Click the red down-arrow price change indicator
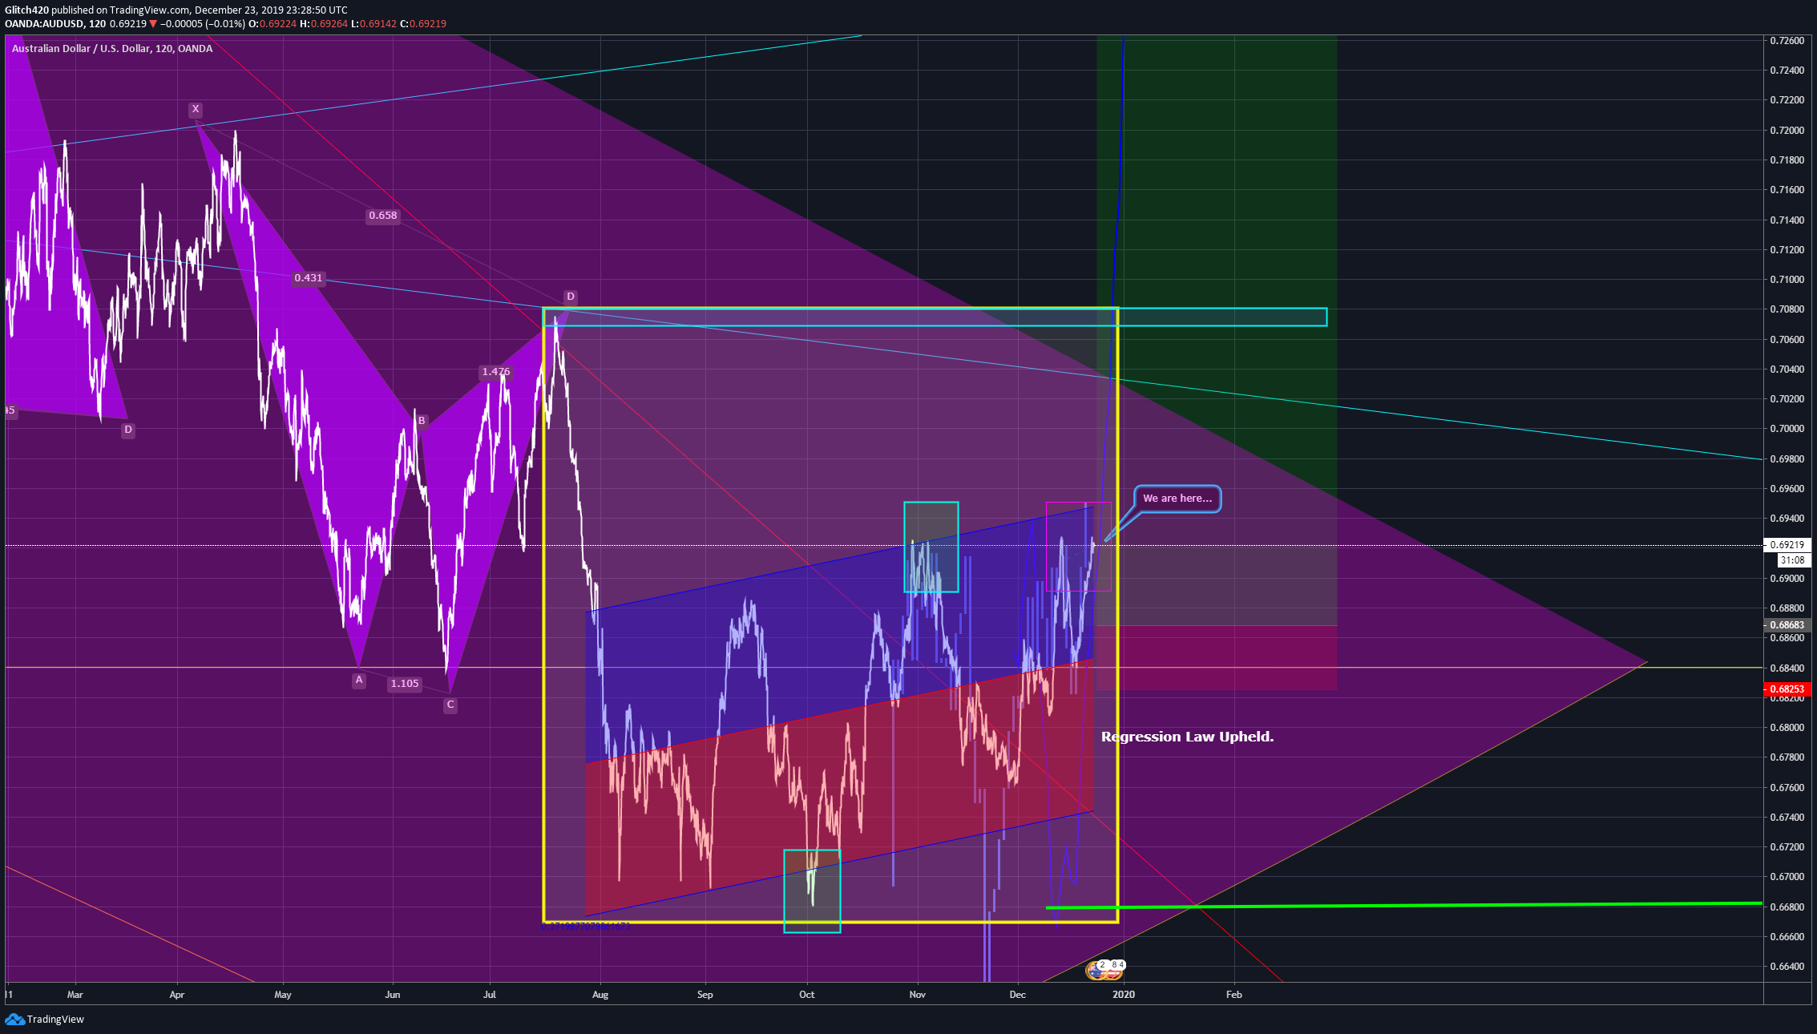This screenshot has height=1034, width=1817. [153, 24]
